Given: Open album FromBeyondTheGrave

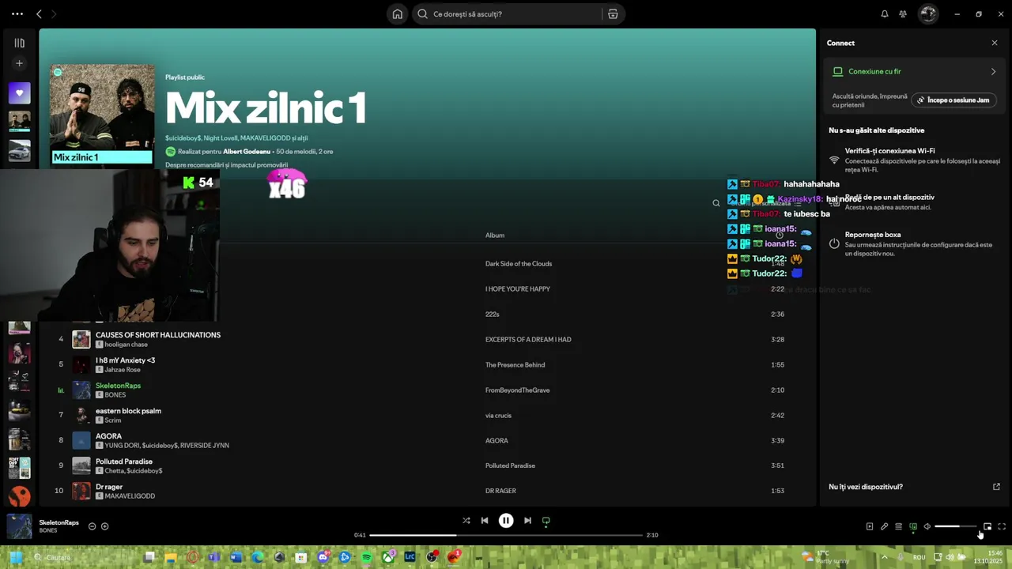Looking at the screenshot, I should (x=517, y=390).
